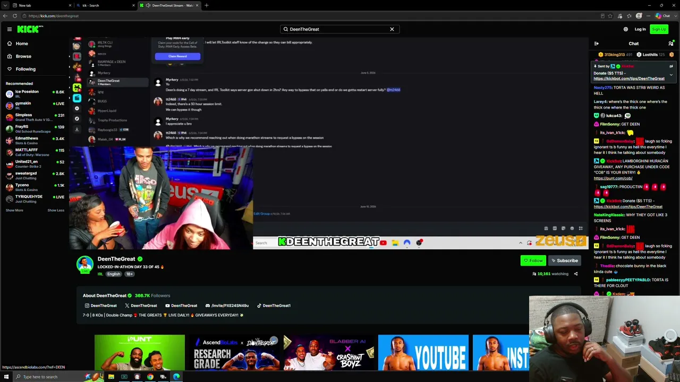Click Show Less under Recommended
680x382 pixels.
56,210
